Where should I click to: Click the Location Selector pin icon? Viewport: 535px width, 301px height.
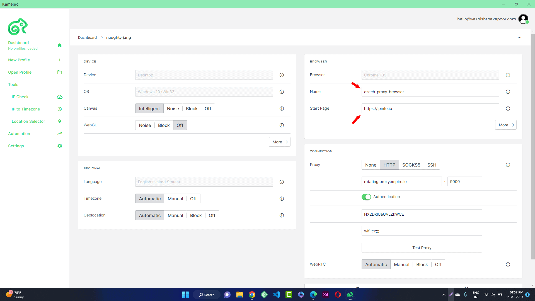point(59,121)
